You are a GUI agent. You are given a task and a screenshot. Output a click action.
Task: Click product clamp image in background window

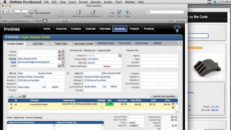click(x=208, y=68)
